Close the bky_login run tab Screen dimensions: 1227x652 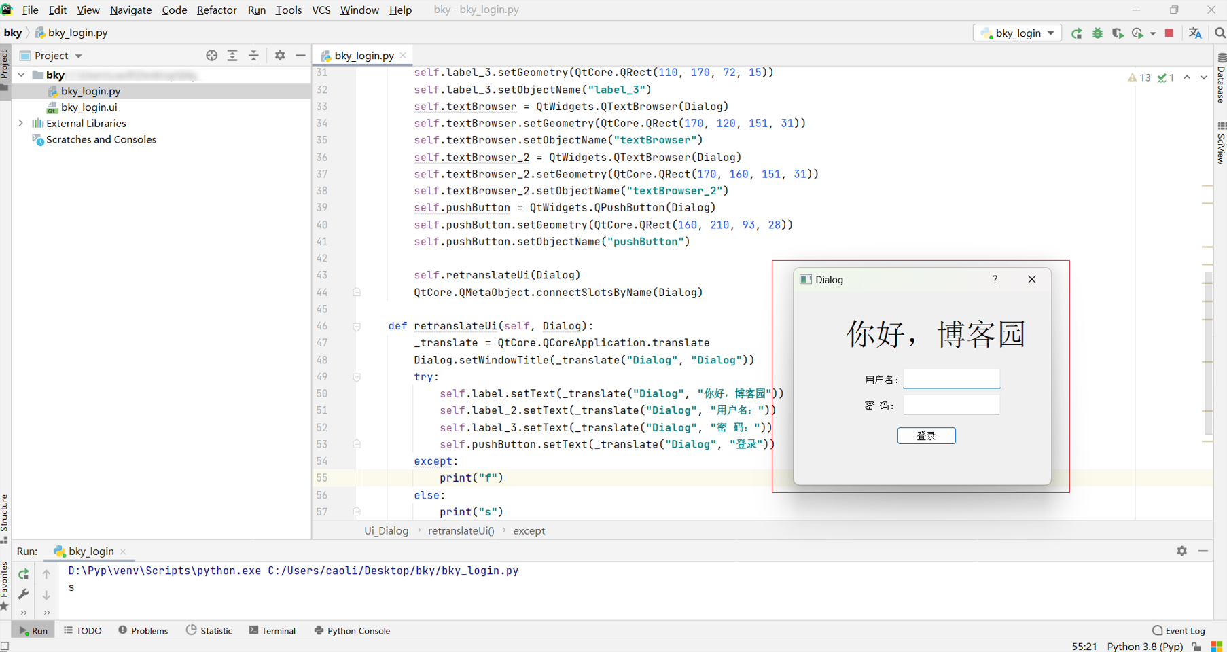coord(123,551)
